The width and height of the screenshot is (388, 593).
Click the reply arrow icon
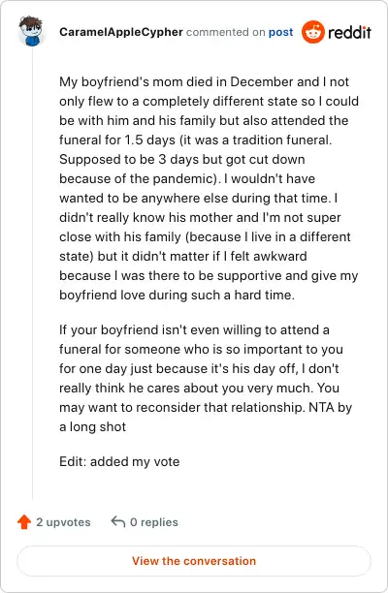click(x=118, y=522)
